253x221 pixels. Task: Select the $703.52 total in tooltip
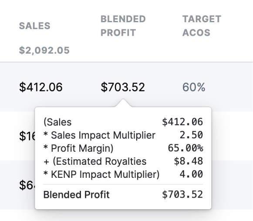[182, 194]
